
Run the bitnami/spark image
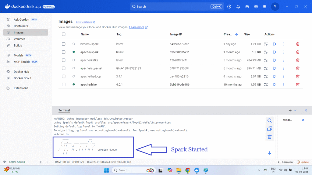coord(275,44)
